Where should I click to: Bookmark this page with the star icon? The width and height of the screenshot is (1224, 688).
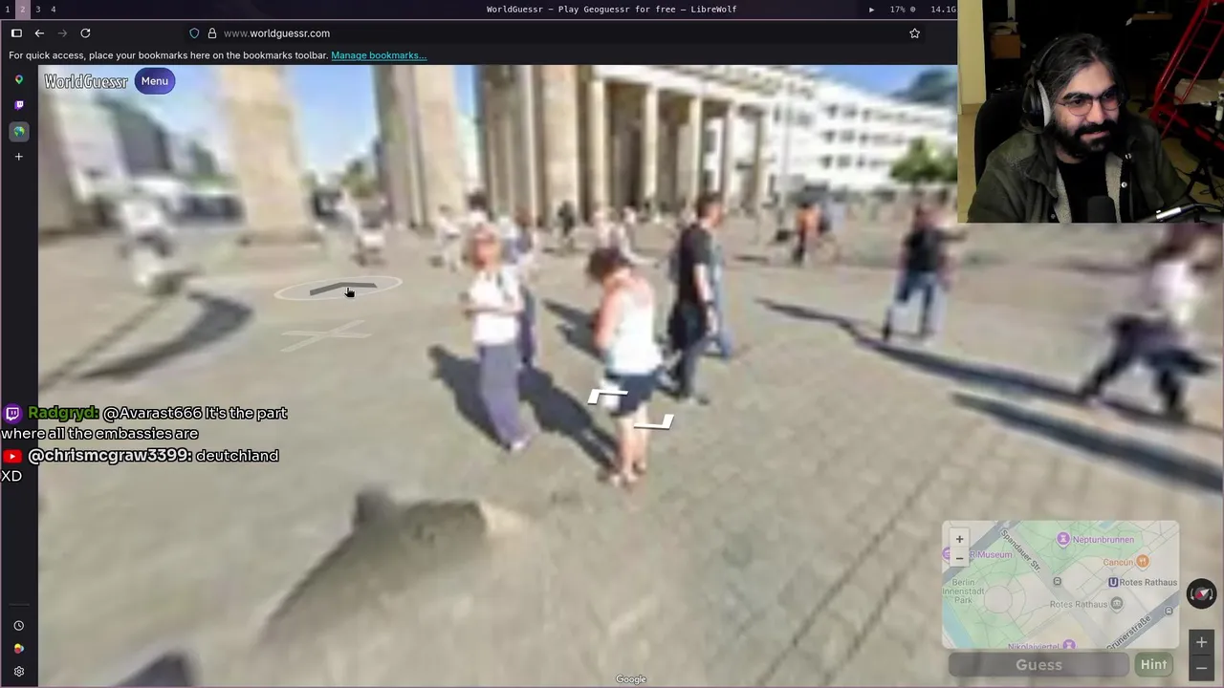click(914, 33)
